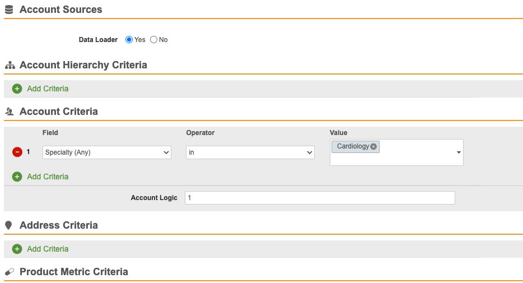Click the Account Criteria person icon

point(10,112)
